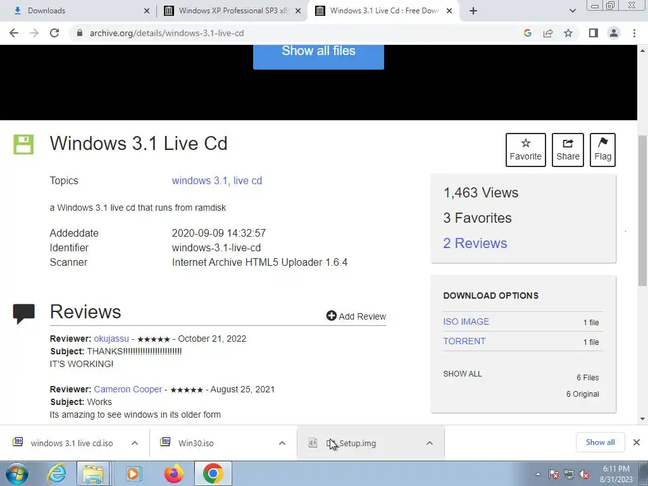648x486 pixels.
Task: Open reviewer Cameron Cooper profile
Action: pyautogui.click(x=128, y=389)
